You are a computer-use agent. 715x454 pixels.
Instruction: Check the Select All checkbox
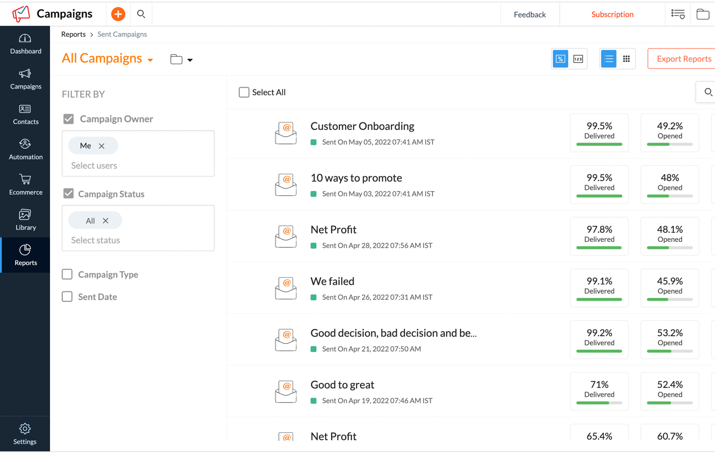(244, 92)
